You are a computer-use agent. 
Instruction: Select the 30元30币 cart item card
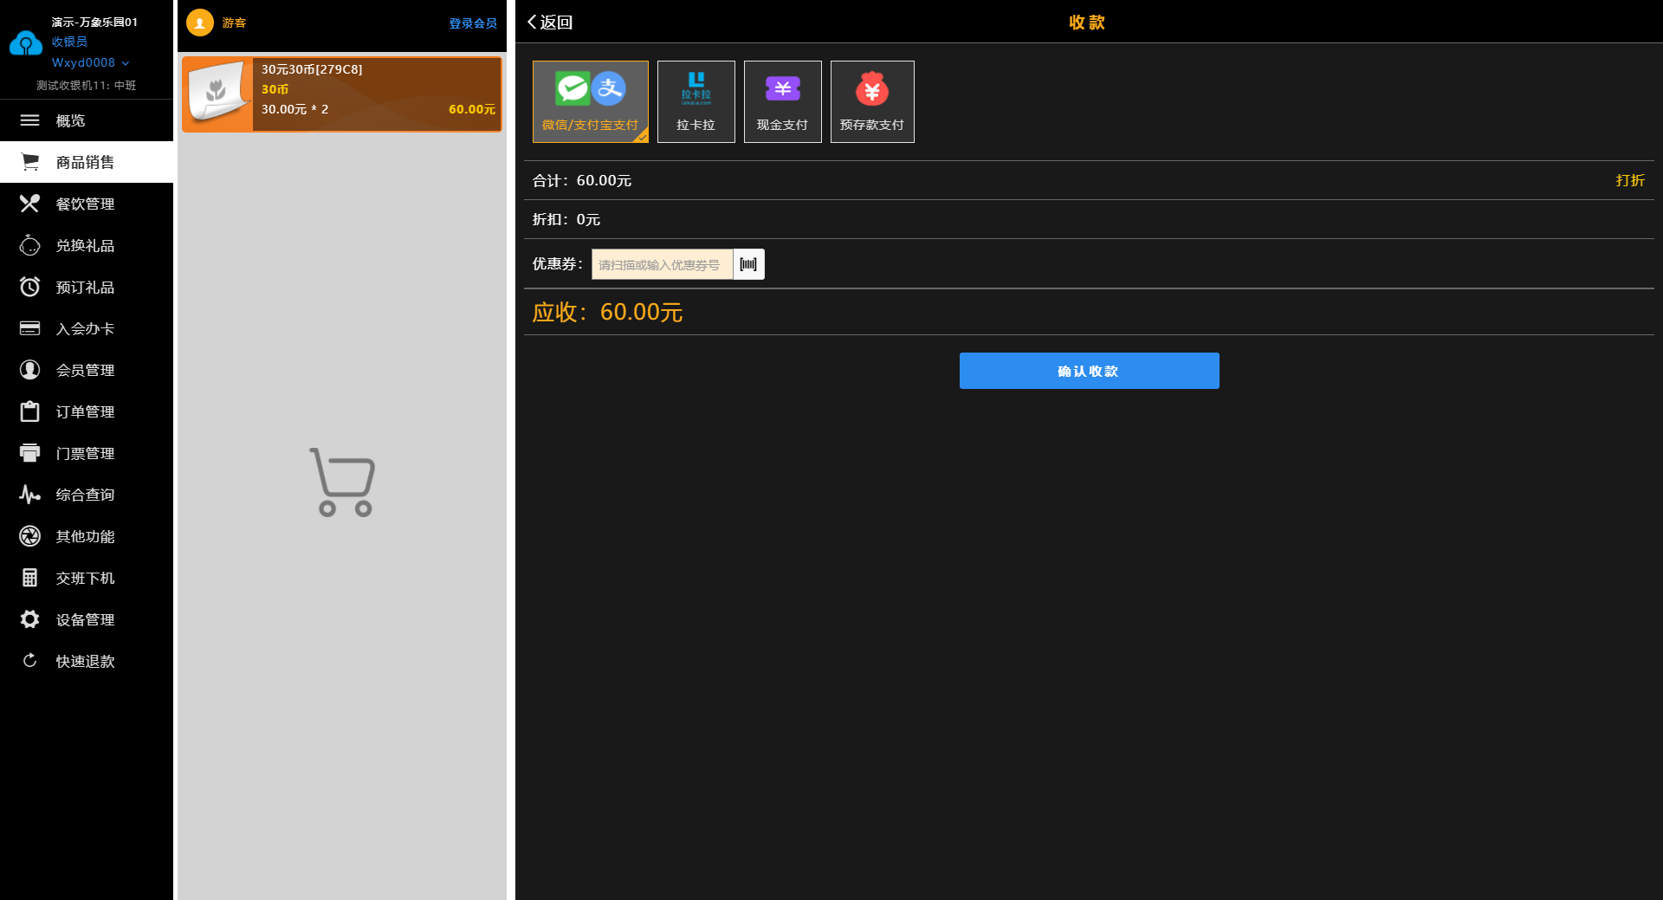coord(341,94)
